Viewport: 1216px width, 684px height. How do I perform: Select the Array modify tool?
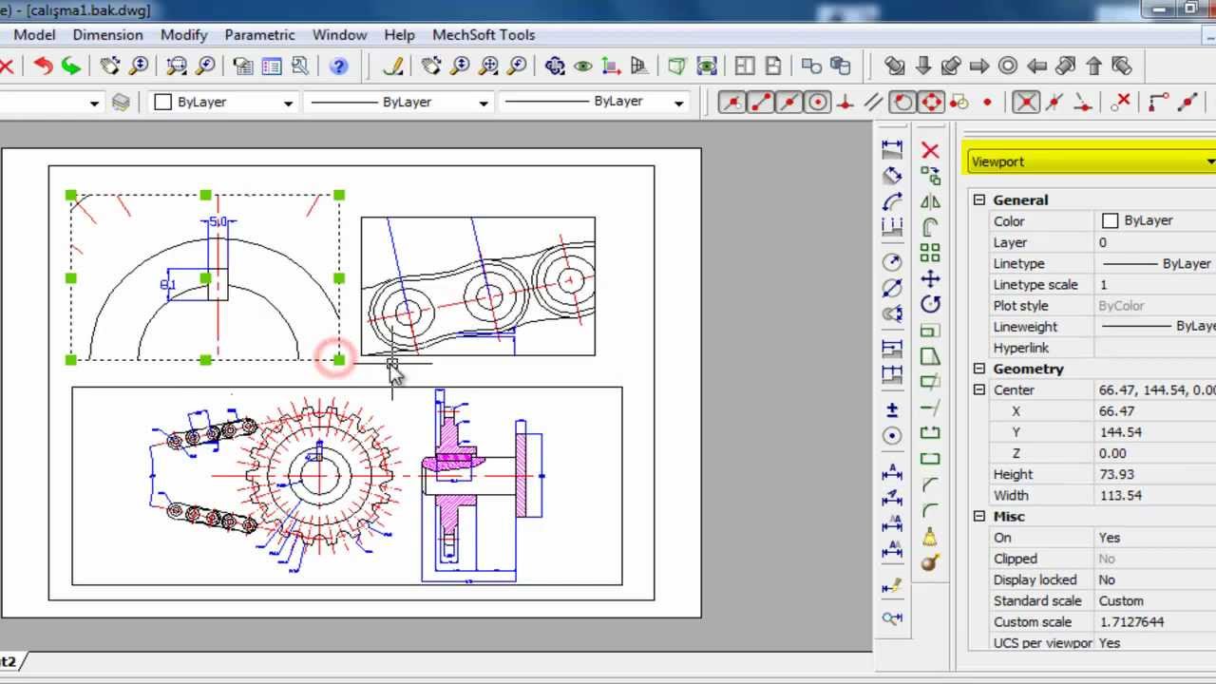point(930,253)
